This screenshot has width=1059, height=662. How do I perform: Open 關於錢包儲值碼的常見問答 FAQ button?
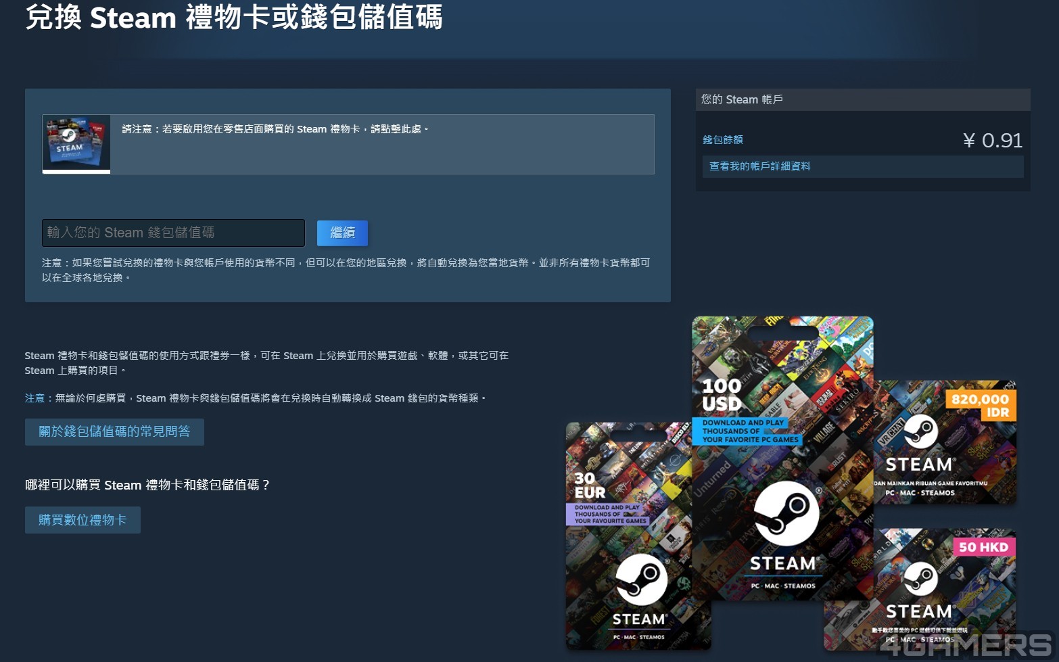(x=114, y=431)
